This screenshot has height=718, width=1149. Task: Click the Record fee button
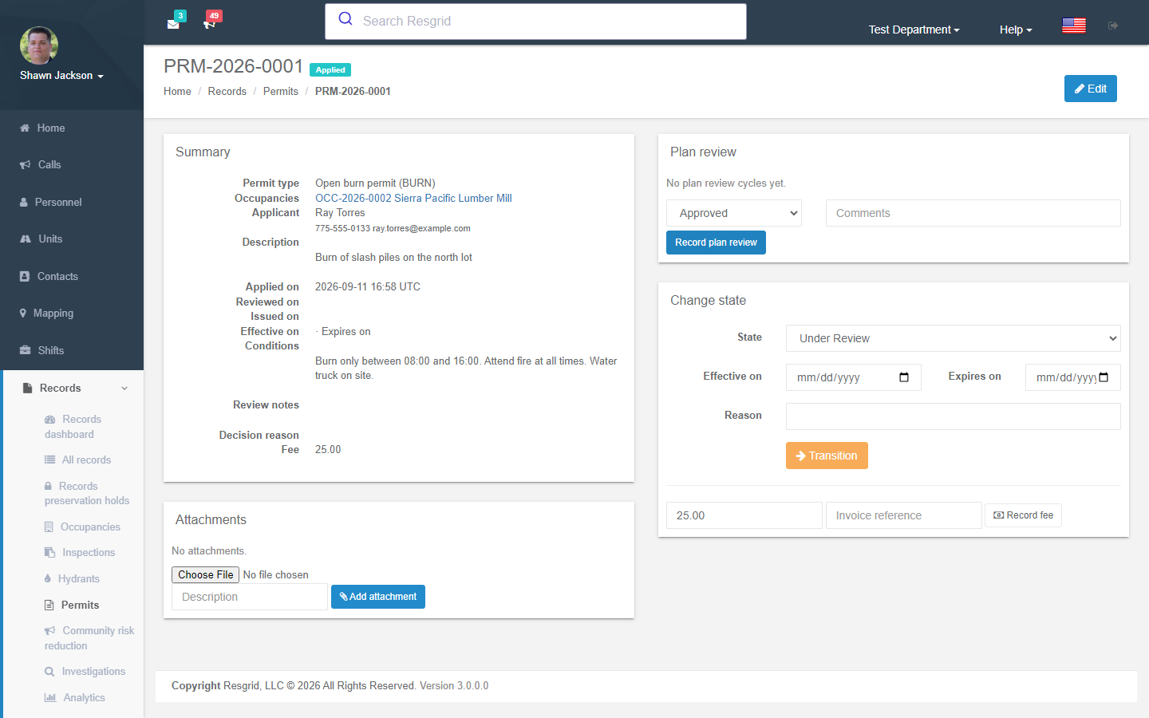1023,515
